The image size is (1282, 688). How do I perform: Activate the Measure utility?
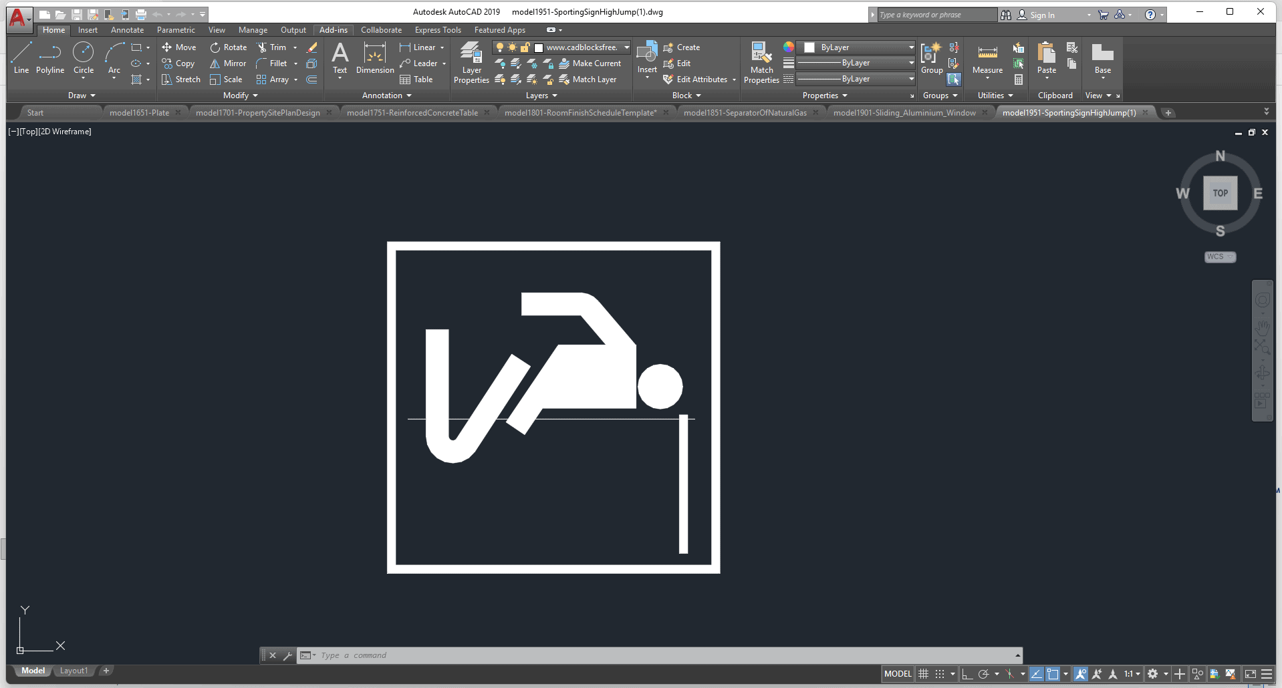click(x=987, y=59)
